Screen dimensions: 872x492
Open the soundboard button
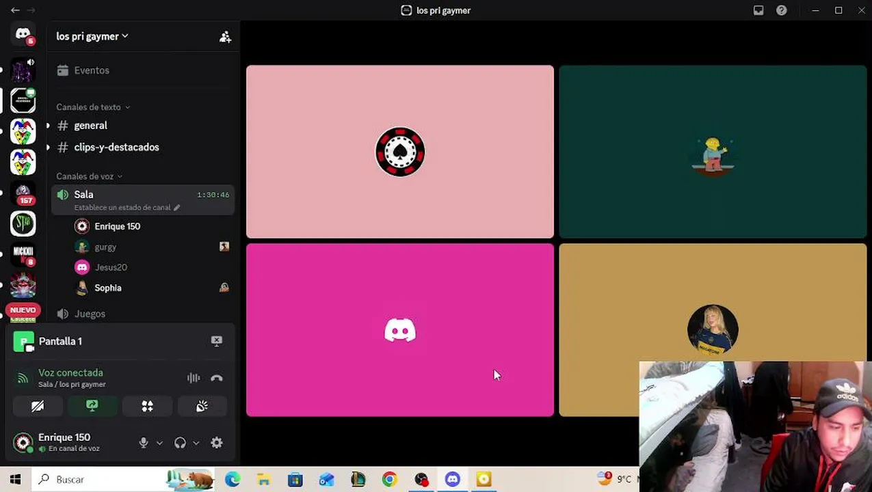202,407
